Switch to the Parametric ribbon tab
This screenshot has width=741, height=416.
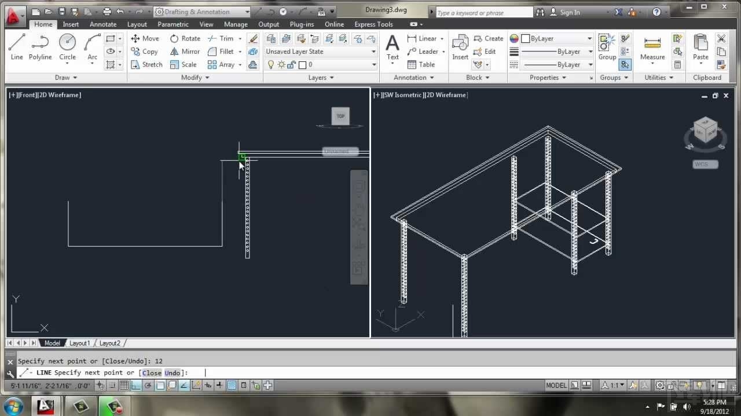point(173,24)
